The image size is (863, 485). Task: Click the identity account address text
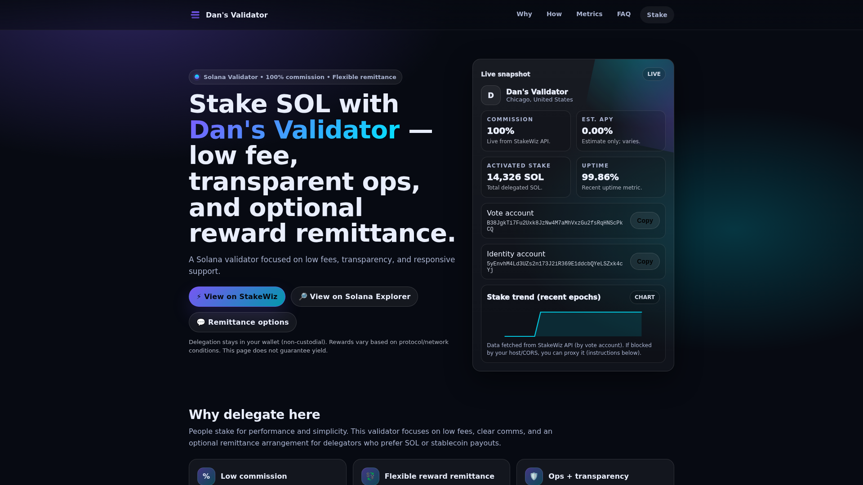[x=555, y=267]
